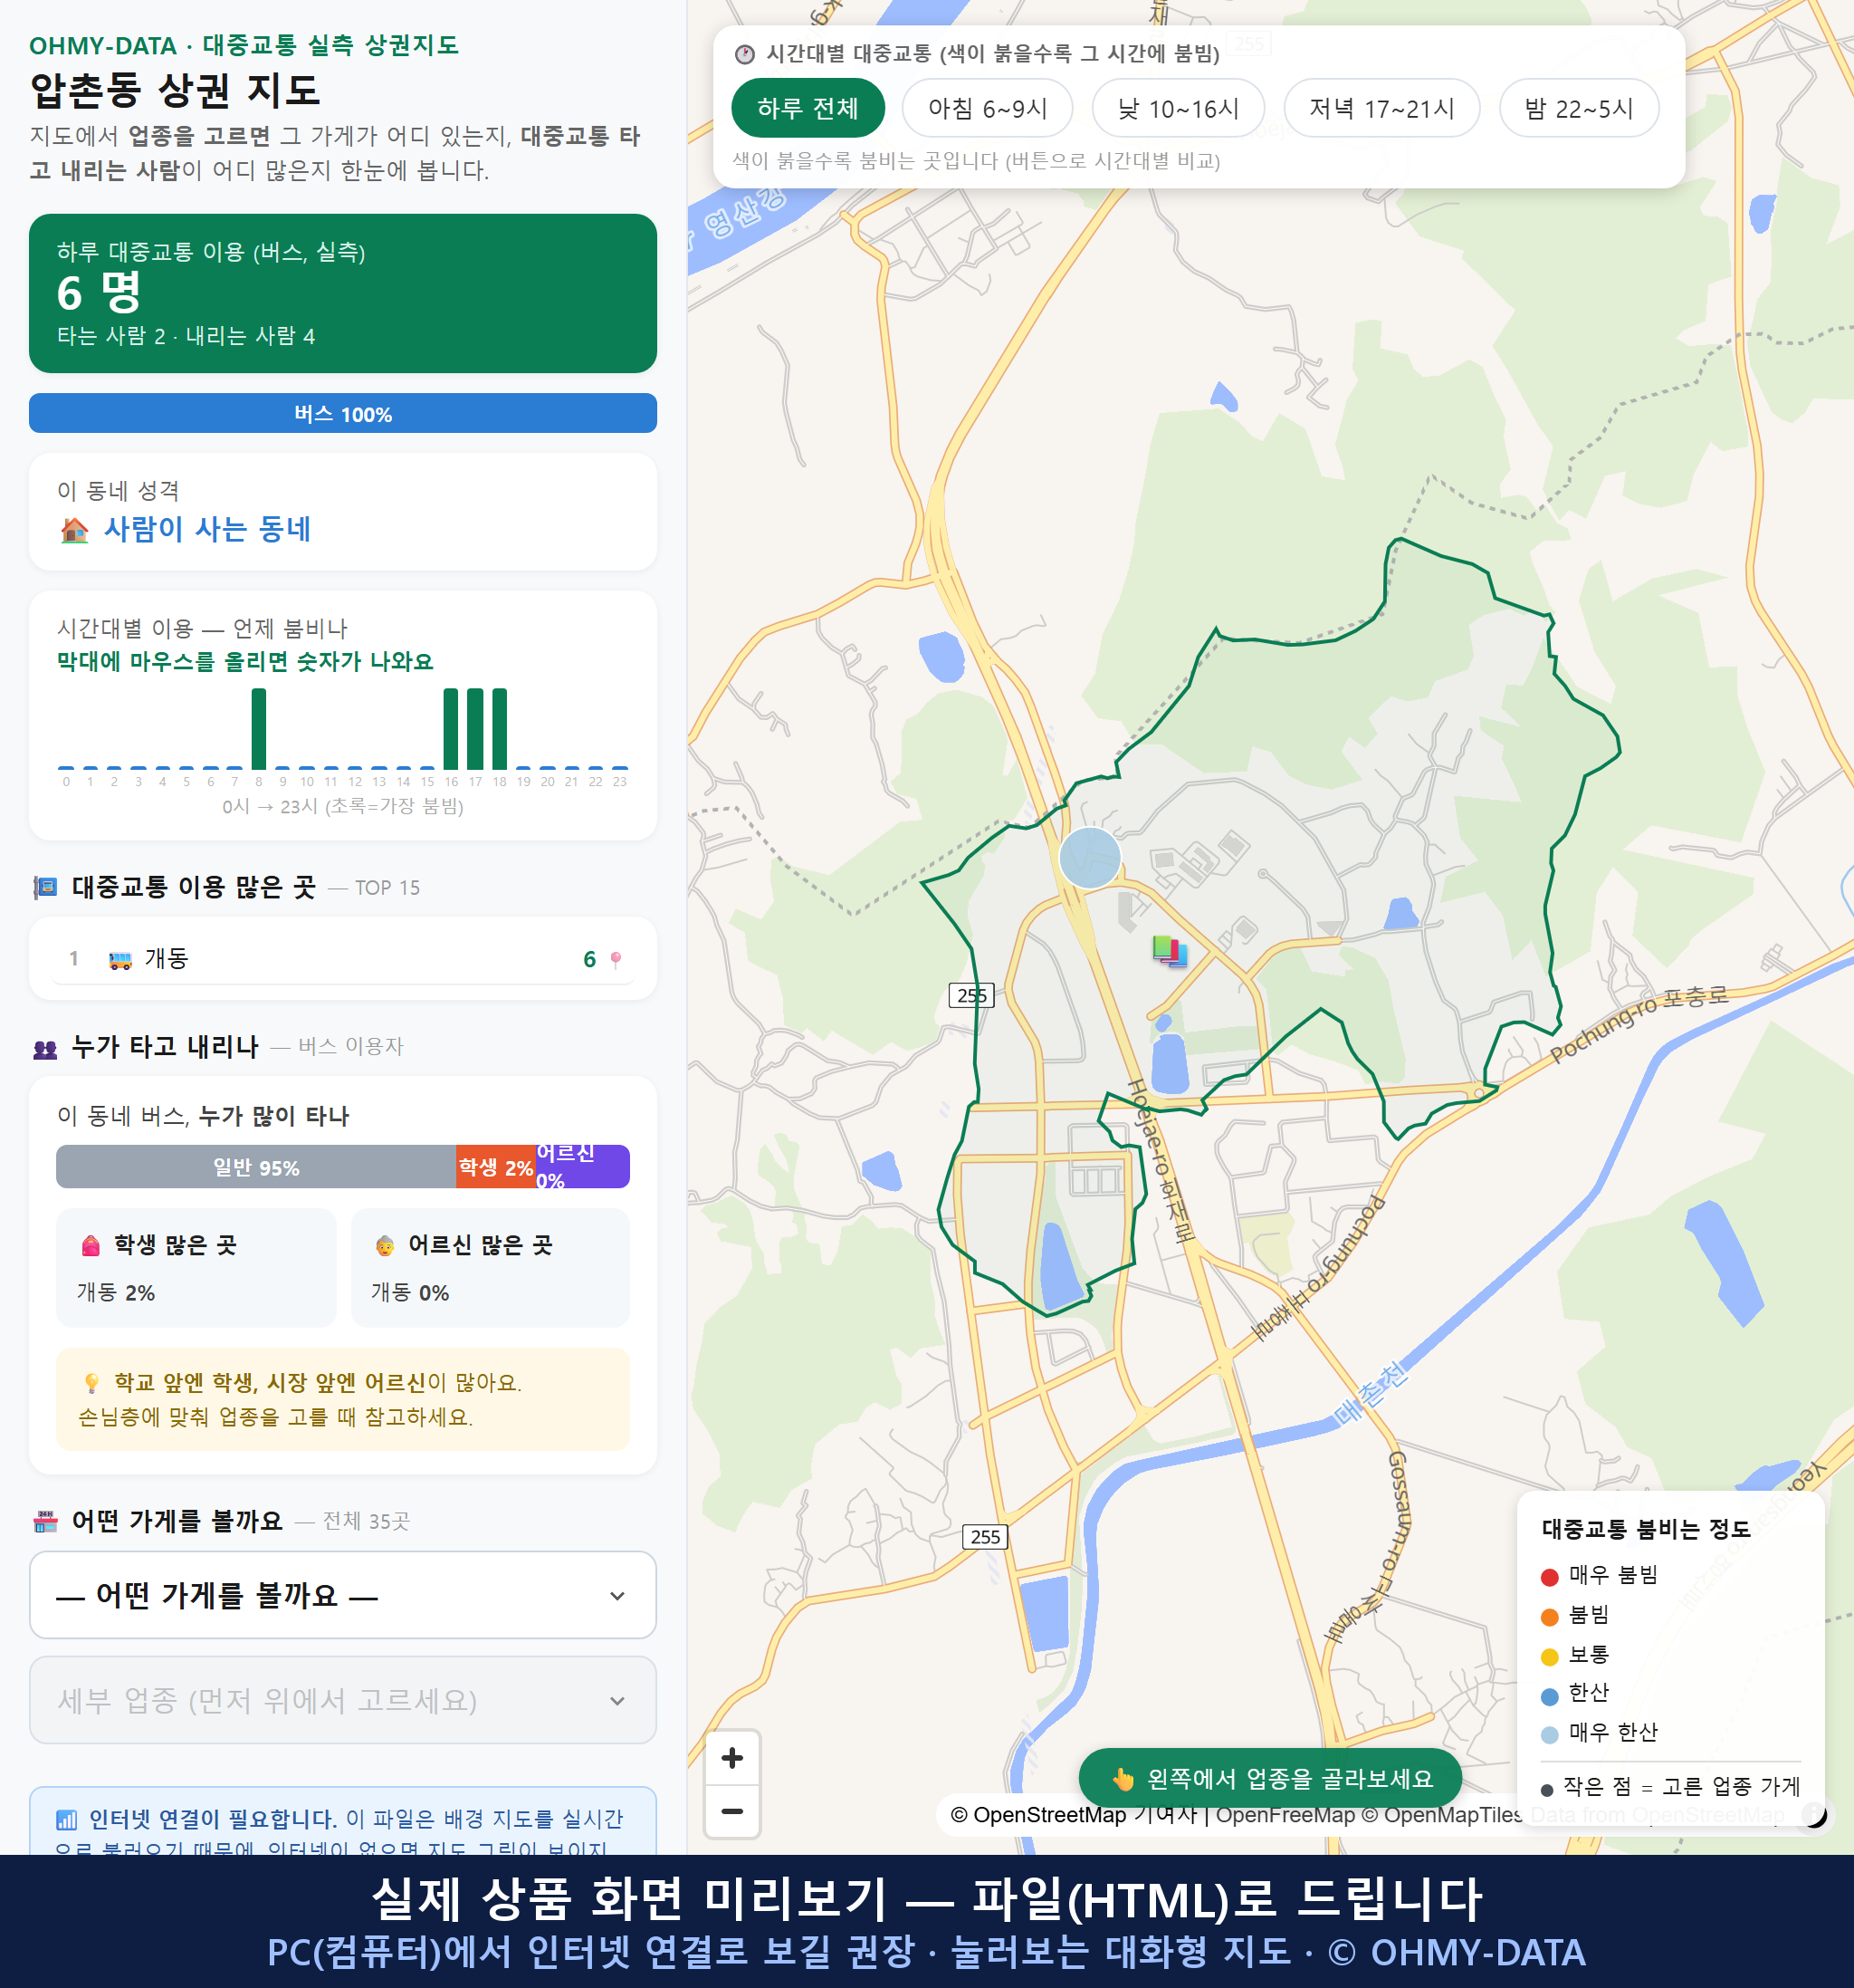The width and height of the screenshot is (1854, 1988).
Task: Click the clock icon beside 시간대별 대중교통
Action: point(743,54)
